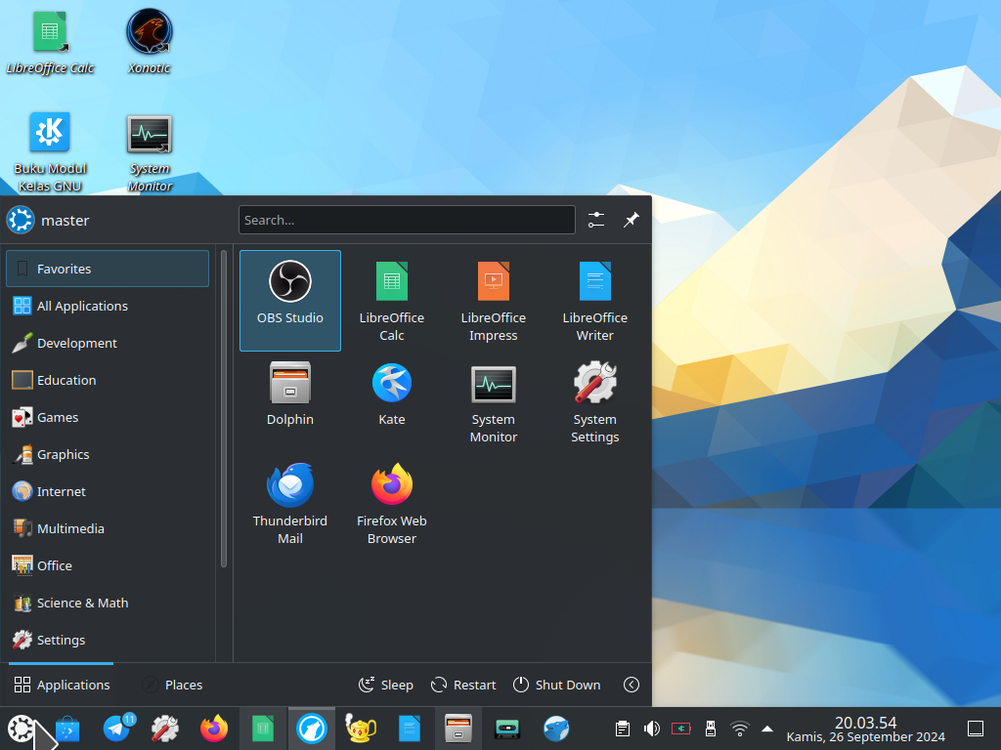This screenshot has width=1001, height=750.
Task: Launch Firefox Web Browser from favorites
Action: click(x=391, y=504)
